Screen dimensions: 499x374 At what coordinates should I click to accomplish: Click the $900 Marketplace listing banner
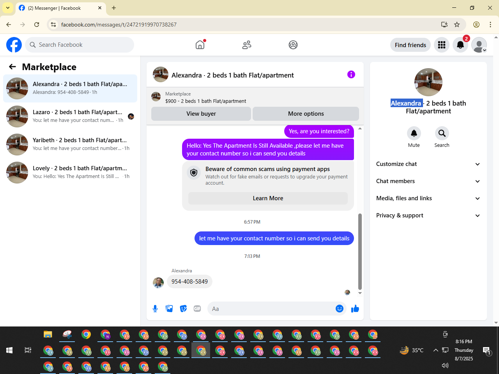(255, 97)
